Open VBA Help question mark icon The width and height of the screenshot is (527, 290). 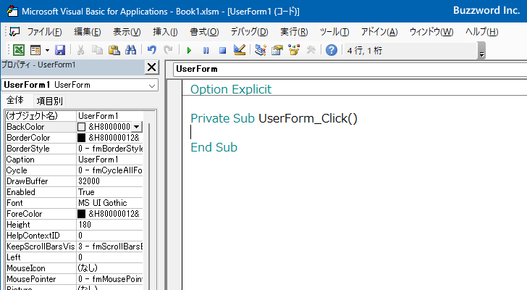(332, 51)
